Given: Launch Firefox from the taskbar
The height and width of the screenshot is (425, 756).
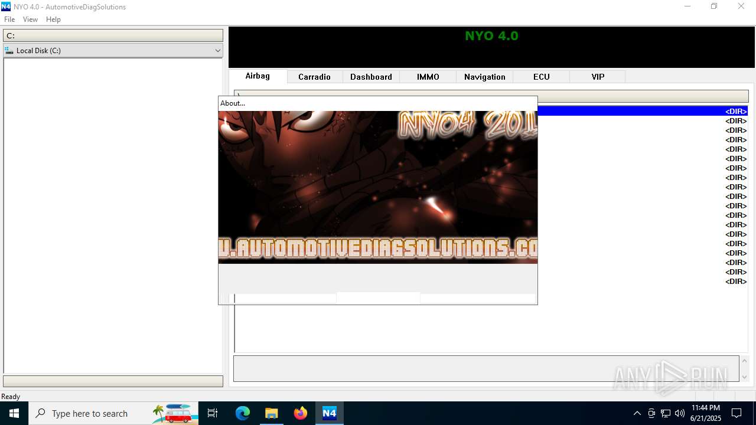Looking at the screenshot, I should 301,413.
